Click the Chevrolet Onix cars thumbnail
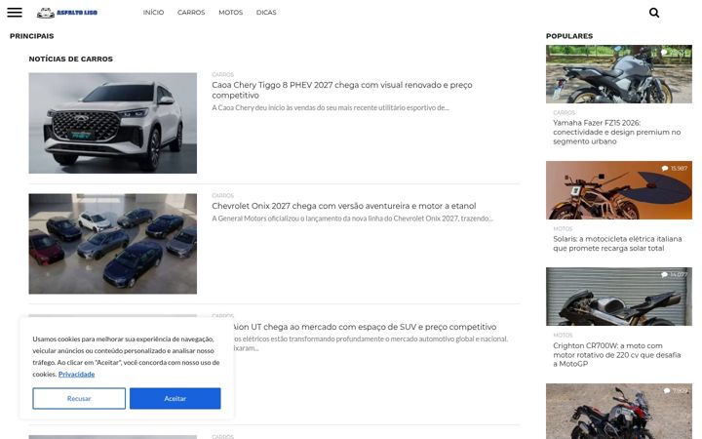 [x=113, y=244]
